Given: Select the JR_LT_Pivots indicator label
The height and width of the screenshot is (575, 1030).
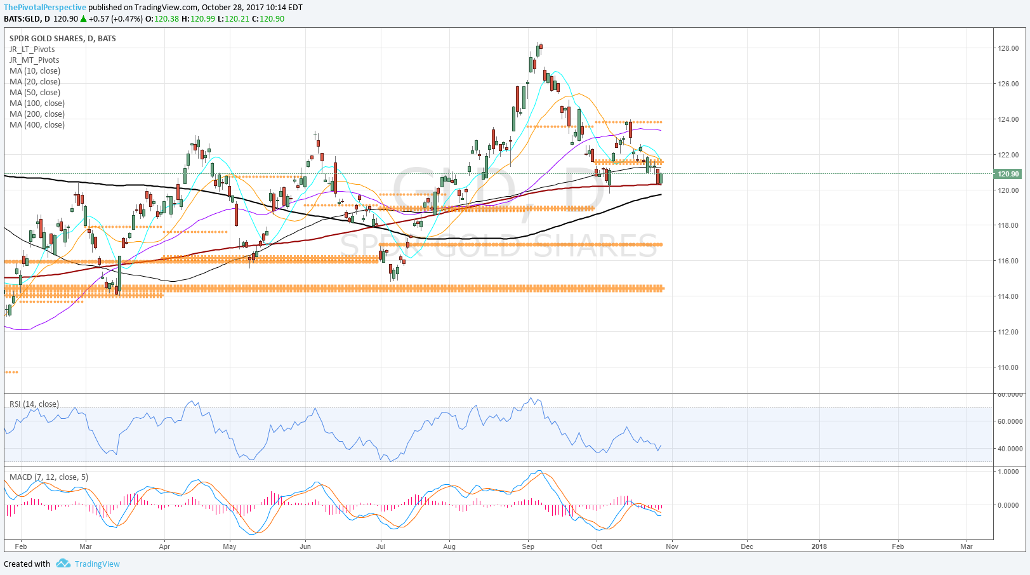Looking at the screenshot, I should pyautogui.click(x=32, y=49).
